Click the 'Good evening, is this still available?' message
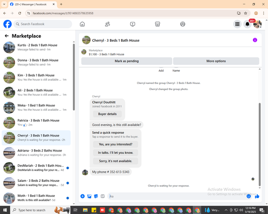Screen dimensions: 268x214 click(116, 125)
